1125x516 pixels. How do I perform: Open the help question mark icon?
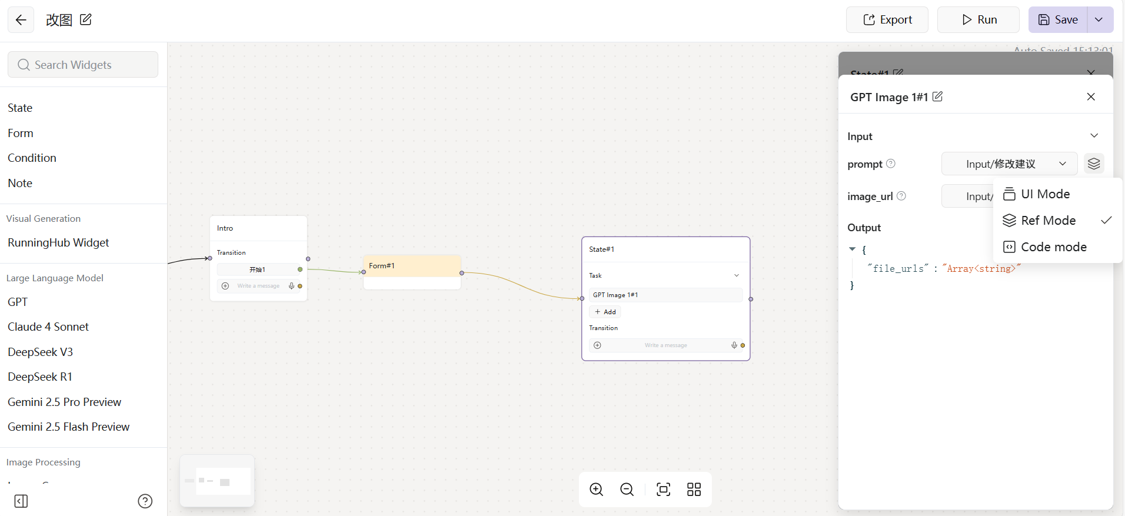coord(145,501)
